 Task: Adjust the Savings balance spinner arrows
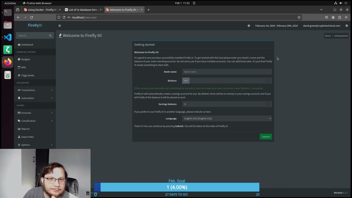tap(268, 104)
